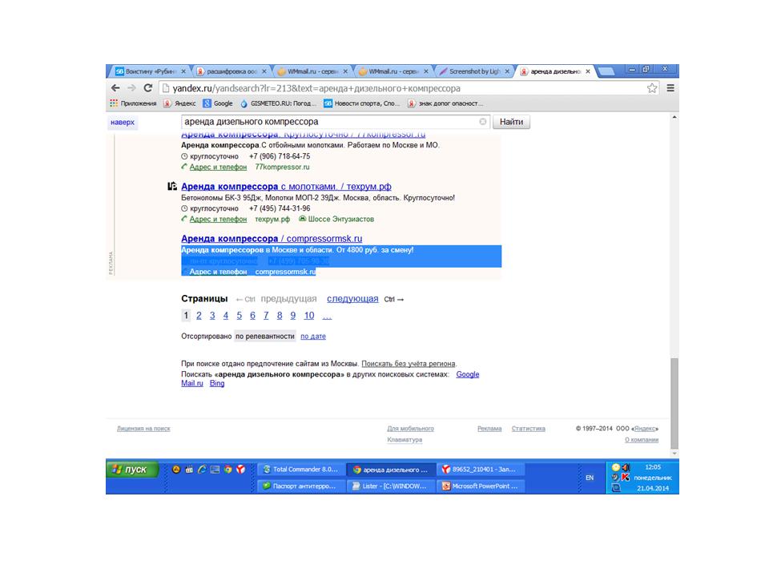Open the GISMETEO.RU bookmark
The height and width of the screenshot is (577, 769).
(278, 103)
